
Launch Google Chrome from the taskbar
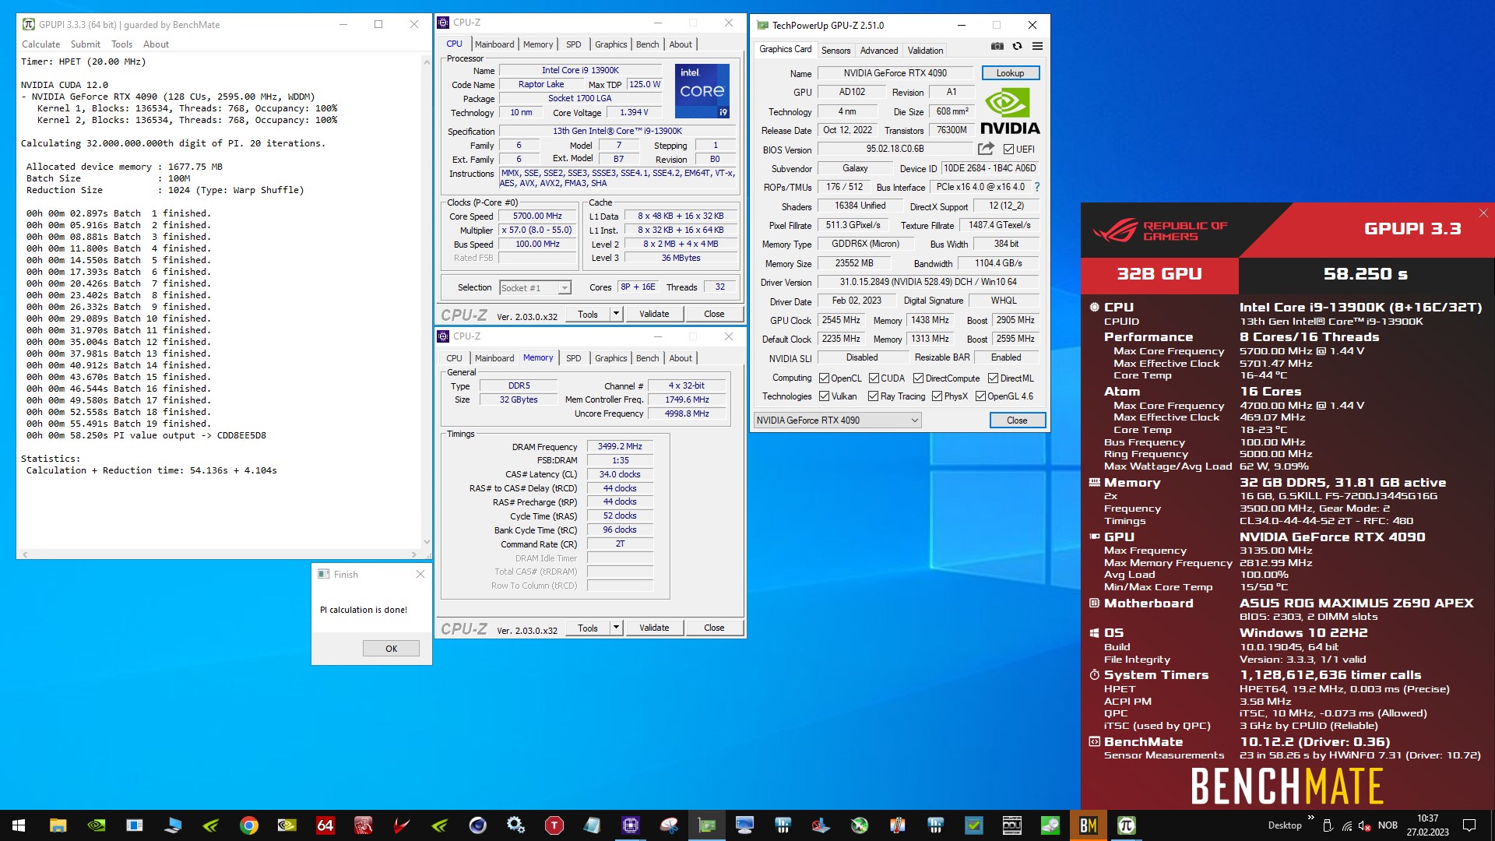pyautogui.click(x=249, y=825)
